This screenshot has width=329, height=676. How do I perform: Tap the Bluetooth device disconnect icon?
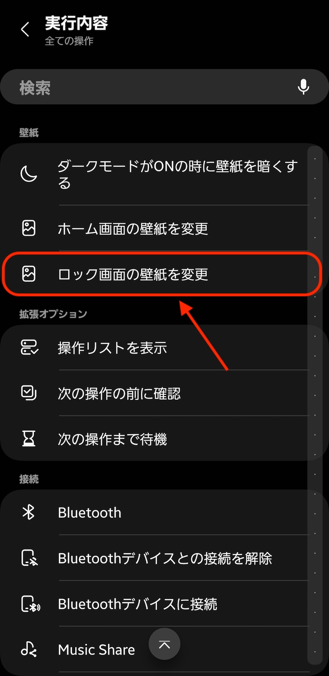29,558
